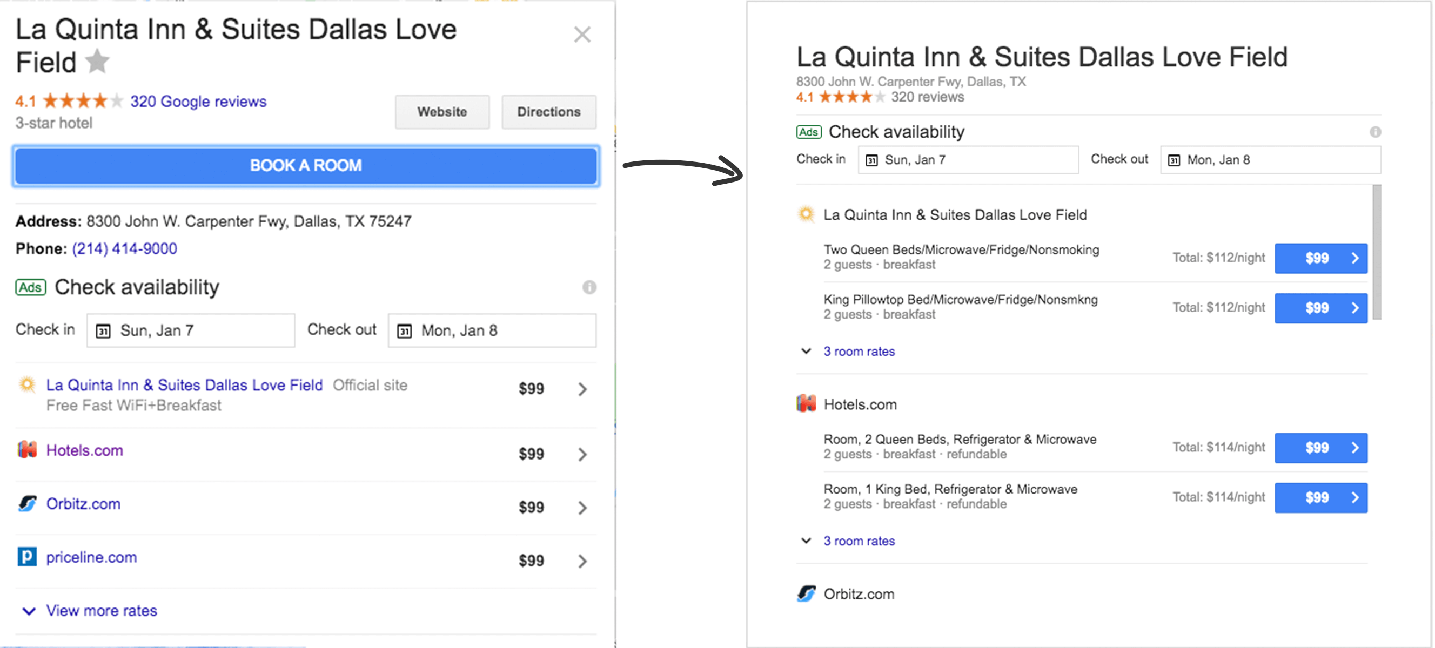Book Hotels.com 1 King Bed $99 button
The image size is (1435, 648).
tap(1321, 498)
